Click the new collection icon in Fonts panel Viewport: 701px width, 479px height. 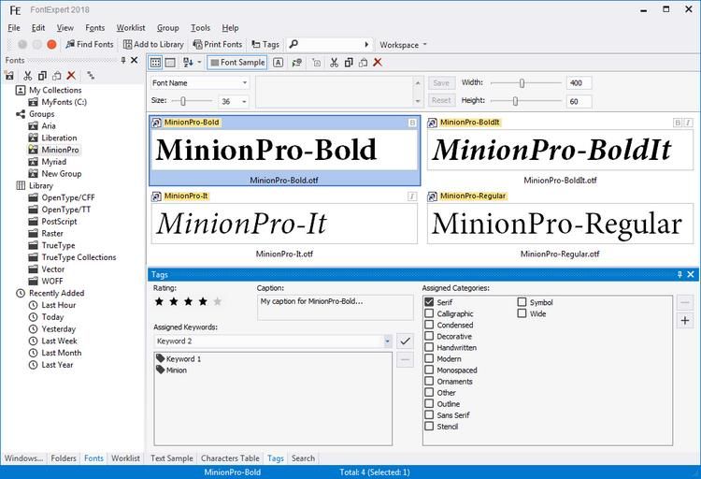[9, 76]
